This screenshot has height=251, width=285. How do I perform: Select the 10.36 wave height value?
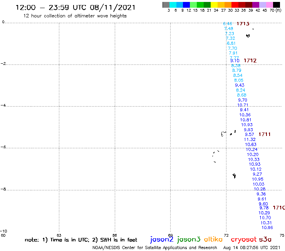click(245, 115)
